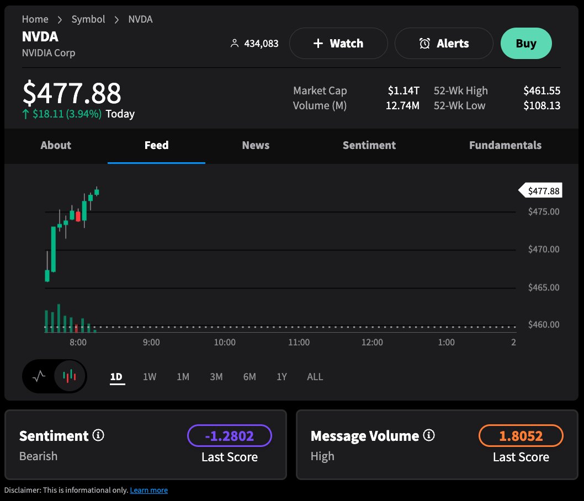Select the 1M chart range
Screen dimensions: 584x501
click(x=183, y=377)
